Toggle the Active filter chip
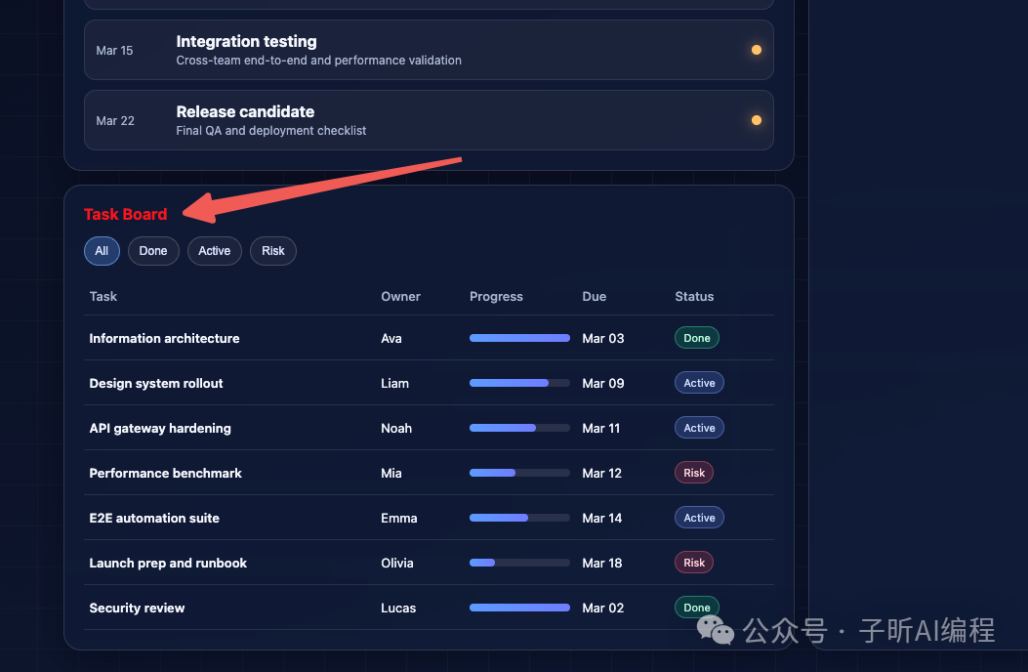 pyautogui.click(x=214, y=251)
